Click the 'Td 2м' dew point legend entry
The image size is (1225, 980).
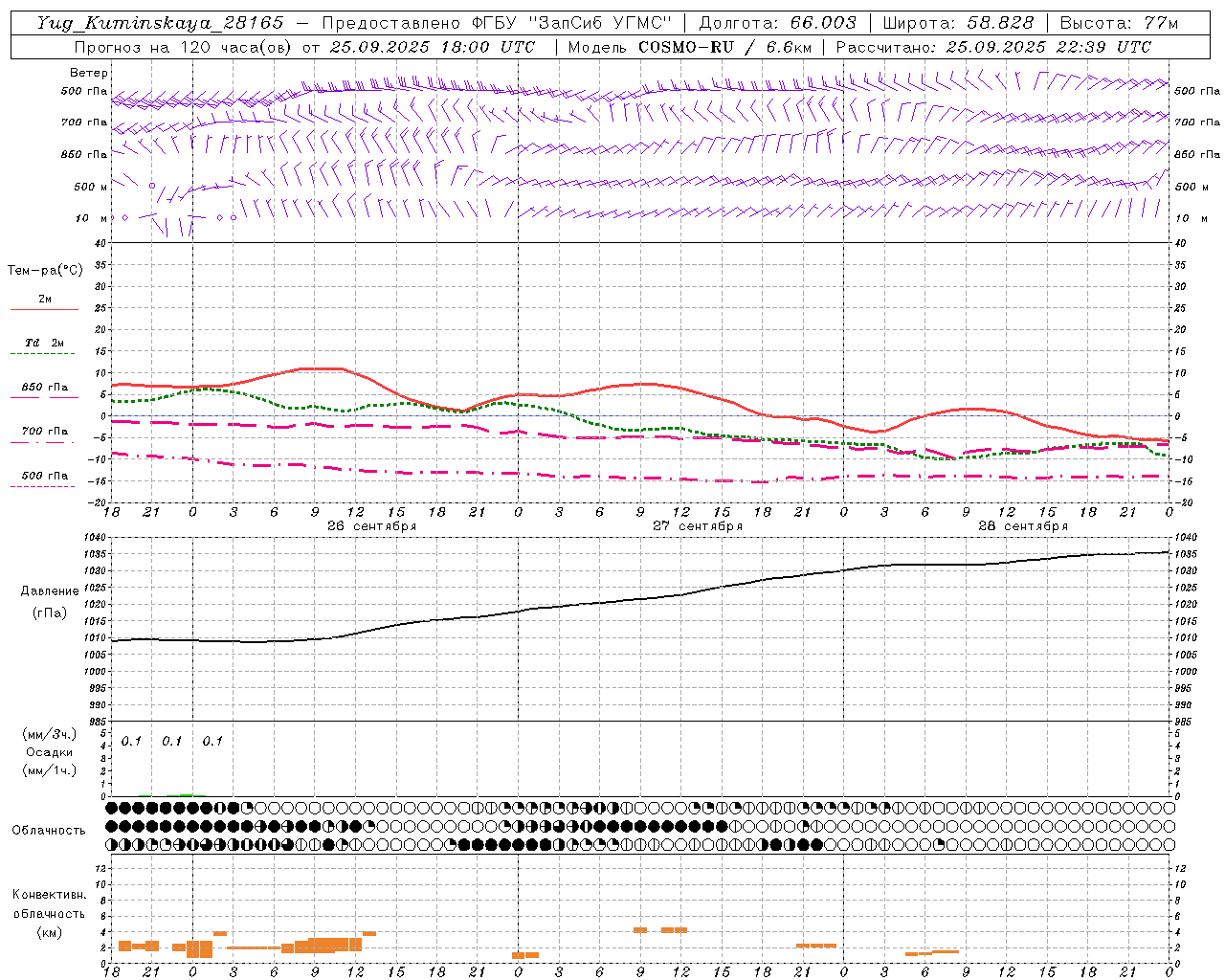click(x=44, y=343)
